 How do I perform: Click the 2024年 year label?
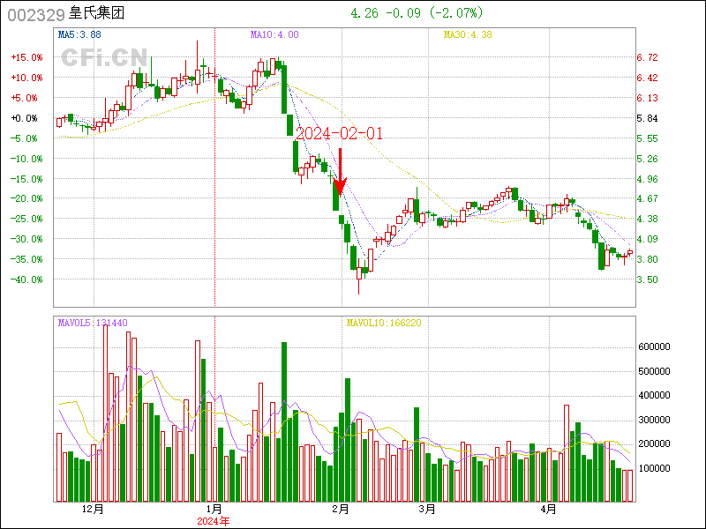214,521
